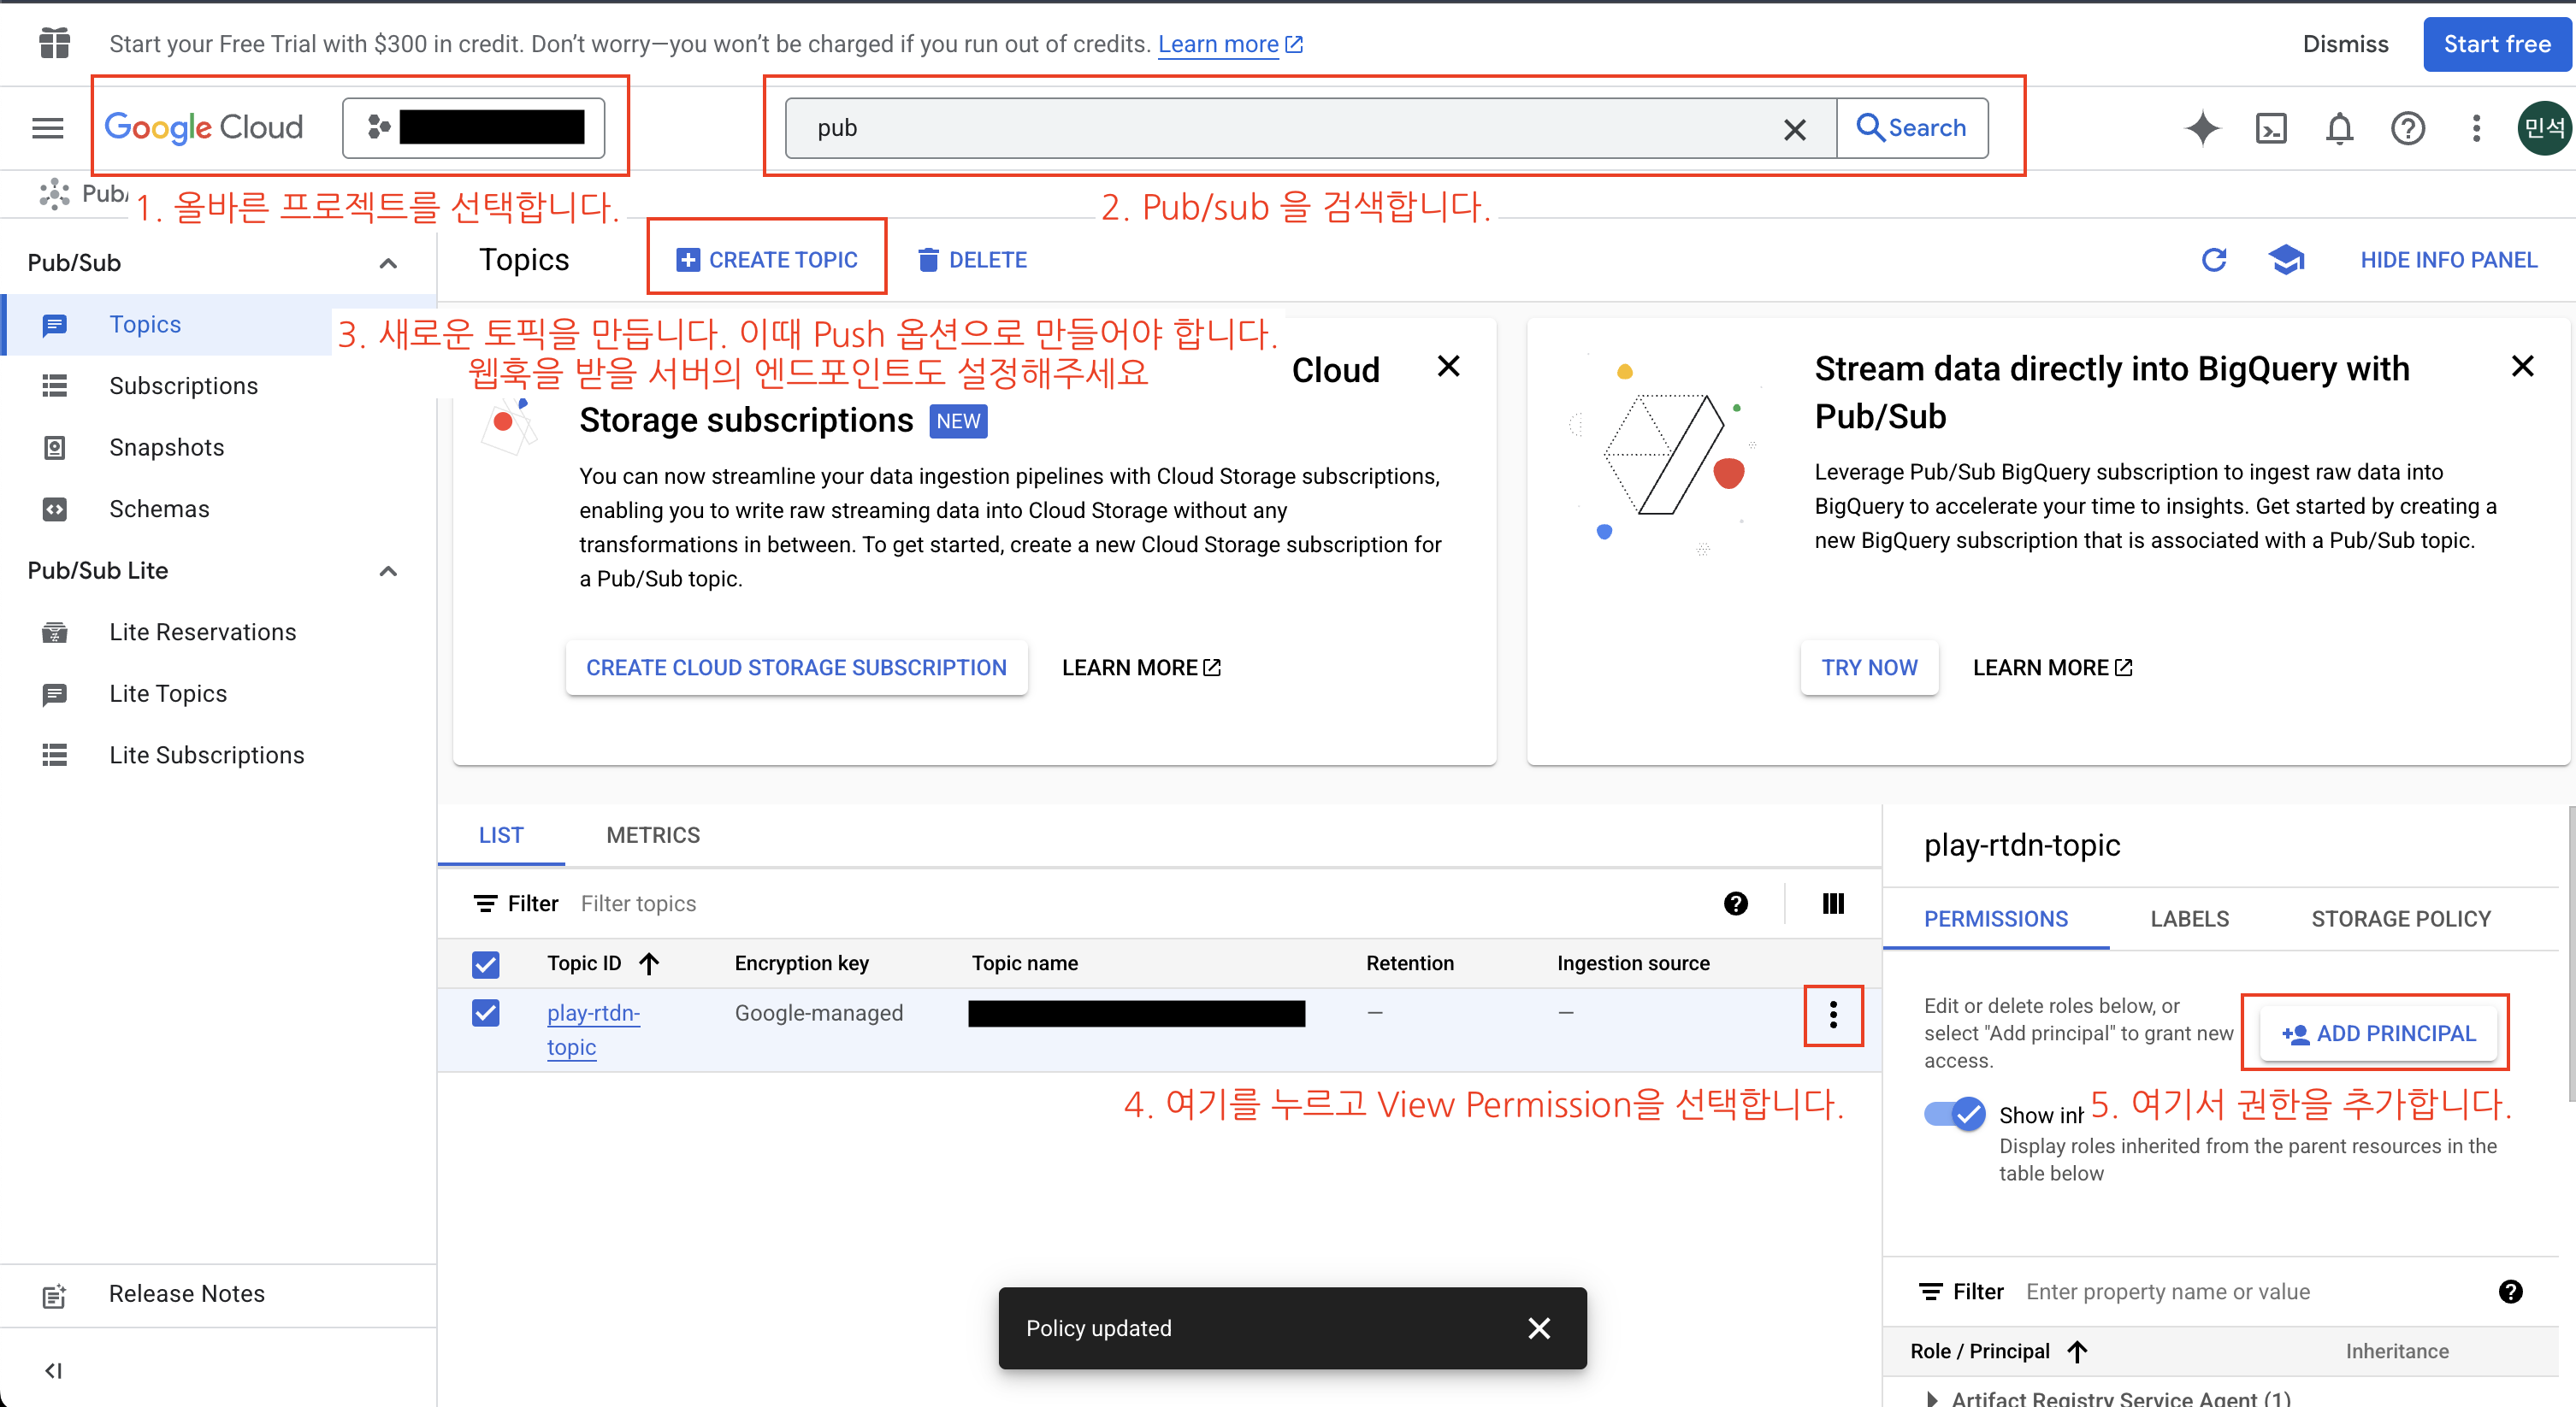Collapse the left sidebar with bottom arrow
This screenshot has width=2576, height=1407.
pyautogui.click(x=53, y=1370)
